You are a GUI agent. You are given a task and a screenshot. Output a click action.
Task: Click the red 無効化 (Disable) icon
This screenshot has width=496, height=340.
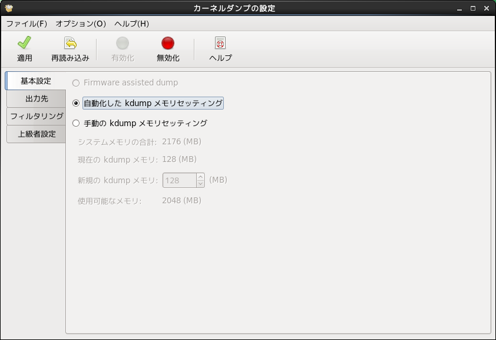tap(168, 43)
